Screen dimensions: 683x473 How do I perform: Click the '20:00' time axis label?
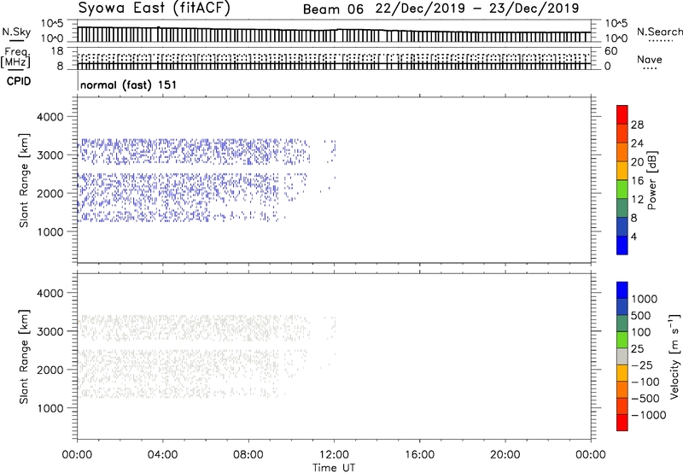(505, 455)
